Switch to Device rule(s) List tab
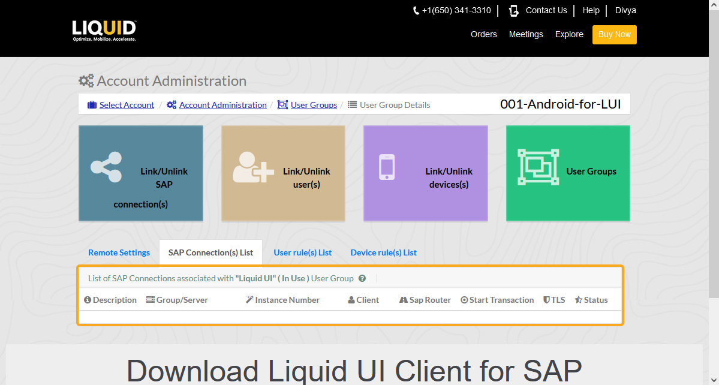 (x=383, y=252)
